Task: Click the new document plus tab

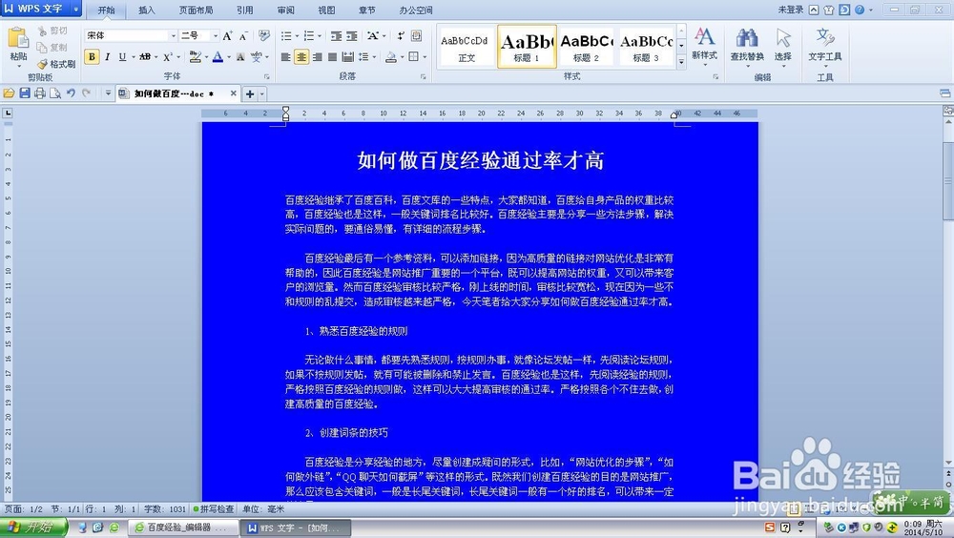Action: click(249, 93)
